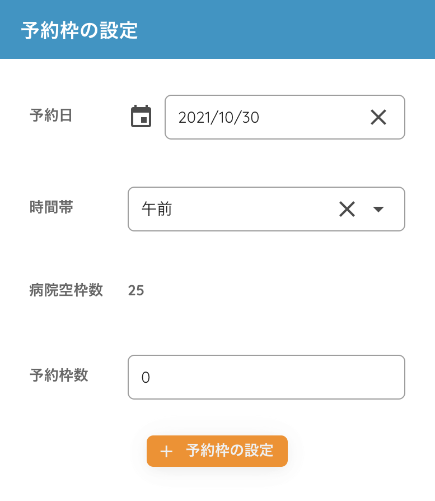Expand the 時間帯 dropdown arrow
Screen dimensions: 435x501
(378, 210)
